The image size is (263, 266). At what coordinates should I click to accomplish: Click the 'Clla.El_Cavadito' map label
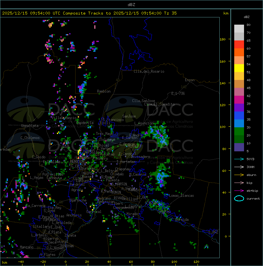(159, 104)
